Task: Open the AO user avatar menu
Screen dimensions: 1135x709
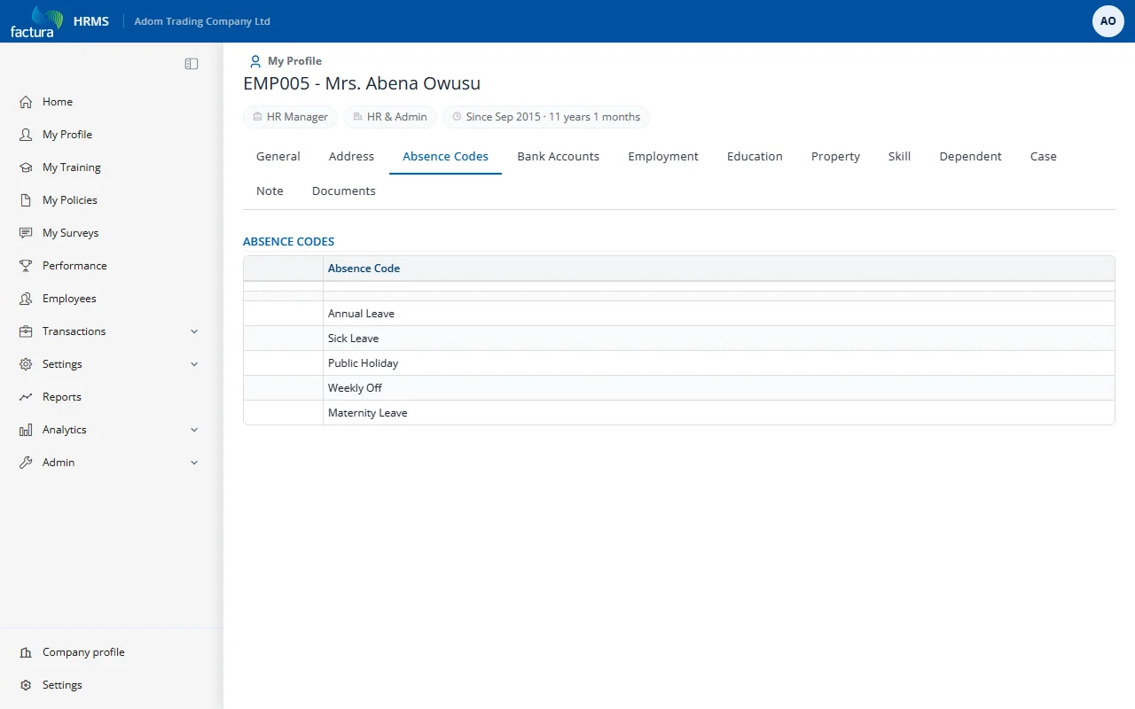Action: tap(1108, 21)
